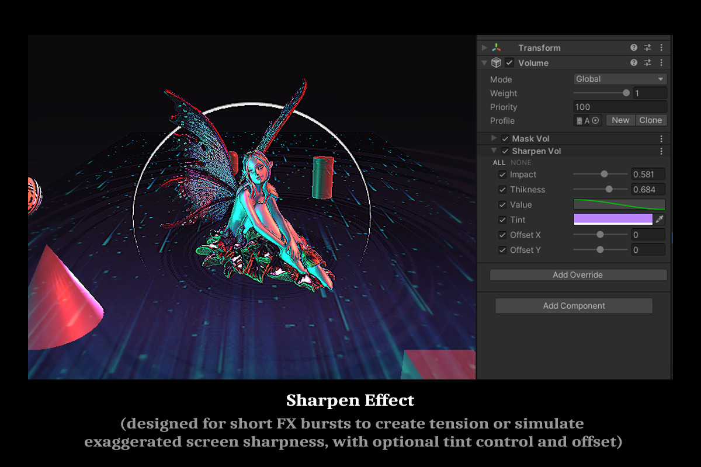Image resolution: width=701 pixels, height=467 pixels.
Task: Open the purple Tint color swatch
Action: [x=613, y=219]
